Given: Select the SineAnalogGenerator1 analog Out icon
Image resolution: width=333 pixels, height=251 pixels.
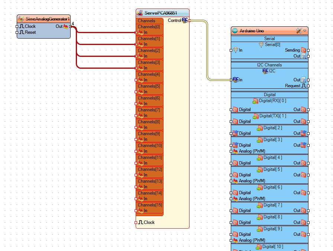Looking at the screenshot, I should [66, 26].
